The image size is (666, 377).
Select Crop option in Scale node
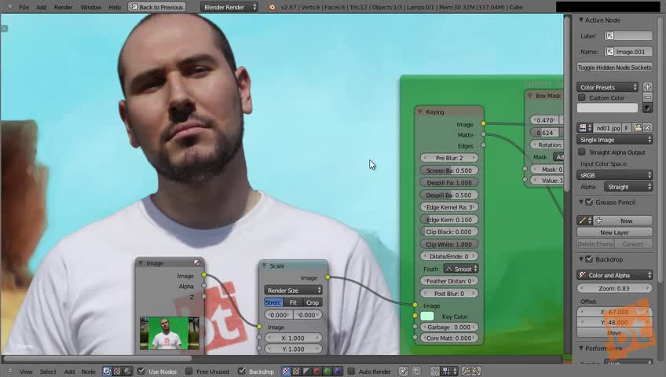313,302
